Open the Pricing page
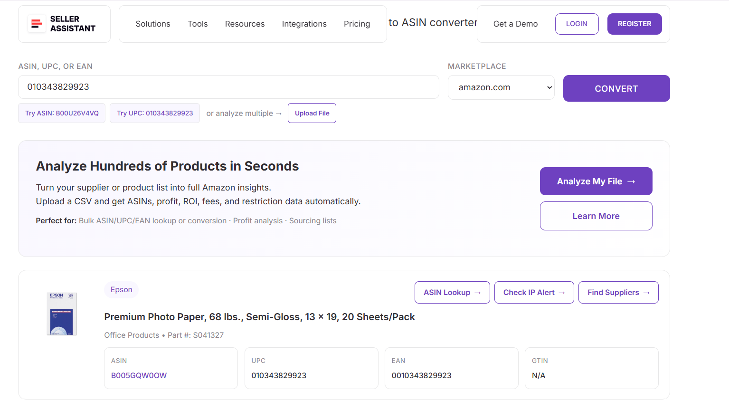729x400 pixels. pyautogui.click(x=357, y=23)
